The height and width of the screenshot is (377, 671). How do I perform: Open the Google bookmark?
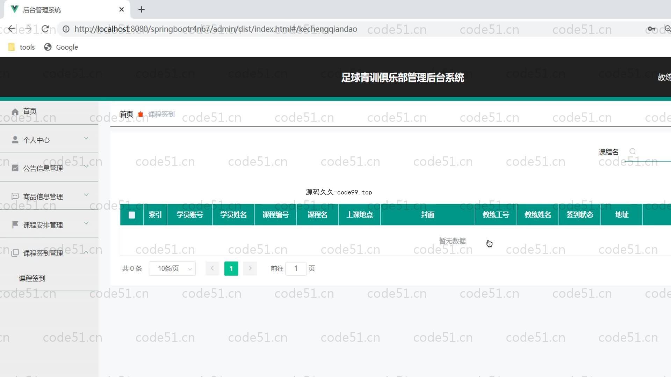pyautogui.click(x=61, y=47)
